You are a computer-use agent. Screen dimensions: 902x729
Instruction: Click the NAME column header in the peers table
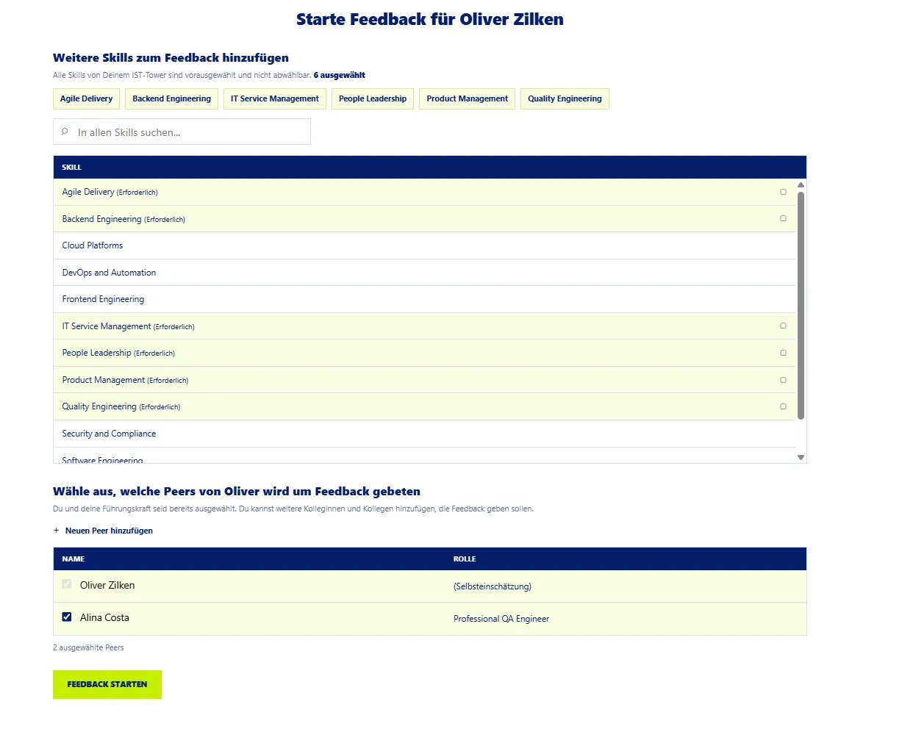coord(74,559)
